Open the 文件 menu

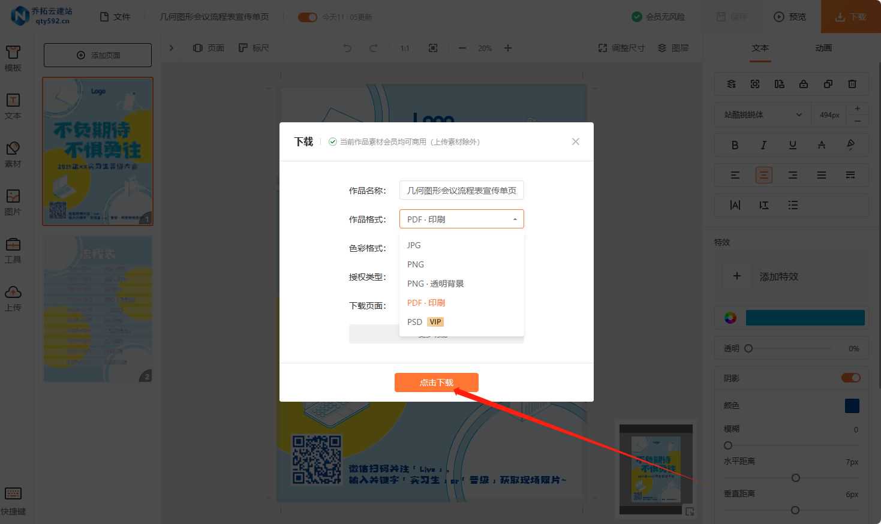[115, 17]
